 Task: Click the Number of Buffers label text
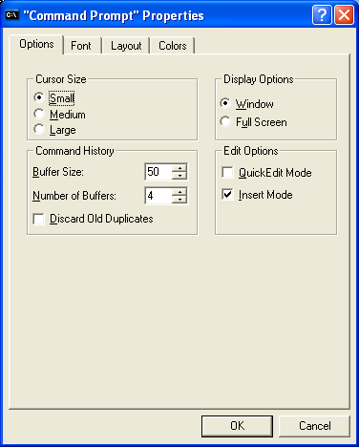tap(74, 196)
